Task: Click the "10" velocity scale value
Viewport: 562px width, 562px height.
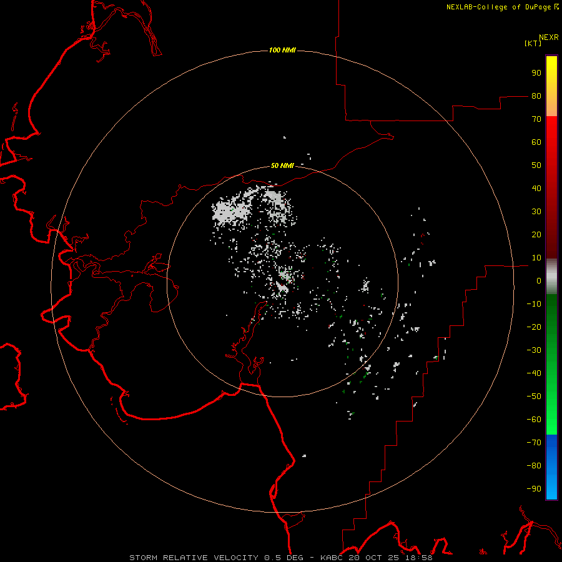Action: 536,258
